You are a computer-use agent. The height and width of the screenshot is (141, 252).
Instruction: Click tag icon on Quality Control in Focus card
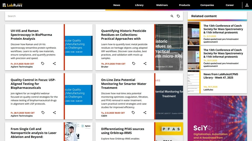coord(43,112)
